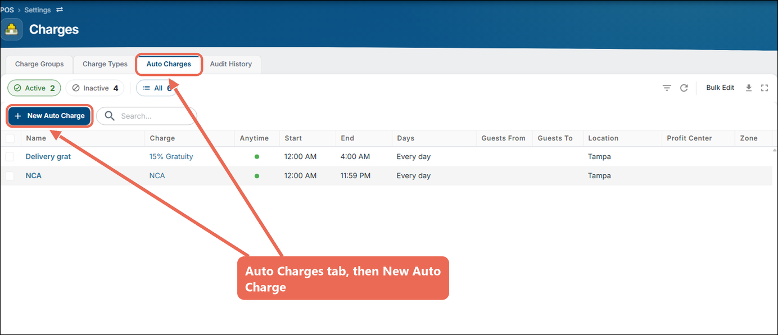Select the Auto Charges tab
This screenshot has height=335, width=778.
click(x=169, y=64)
